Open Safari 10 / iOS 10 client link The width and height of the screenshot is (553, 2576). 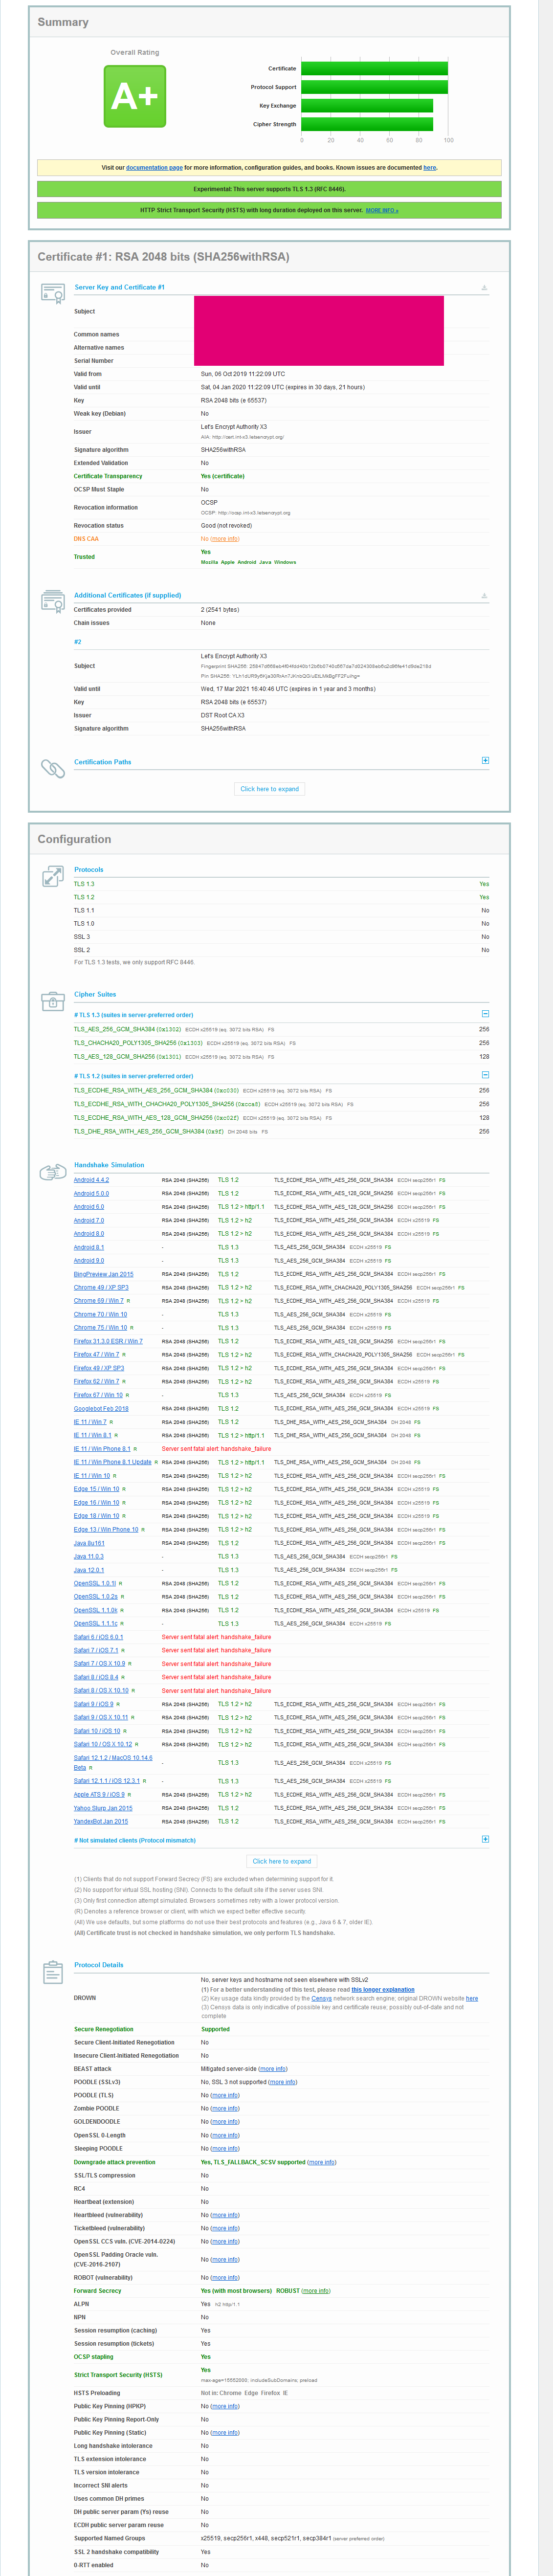tap(96, 1731)
